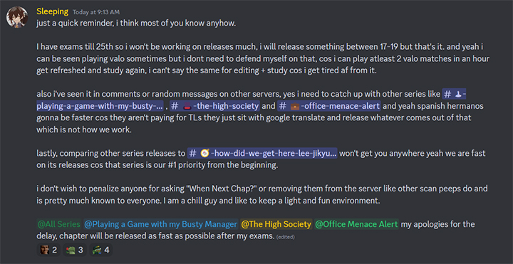
Task: Click the @Playing a Game with my Busty Manager mention
Action: tap(160, 224)
